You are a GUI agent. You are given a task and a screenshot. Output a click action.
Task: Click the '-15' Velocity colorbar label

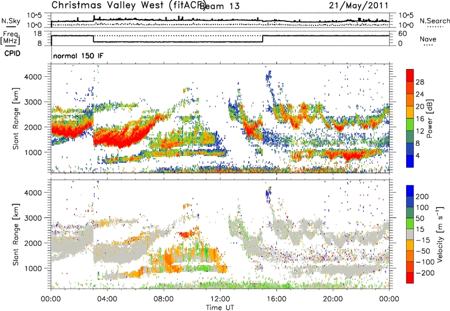(422, 240)
